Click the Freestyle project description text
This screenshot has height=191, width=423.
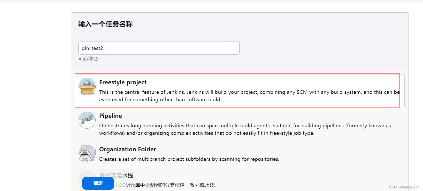249,96
